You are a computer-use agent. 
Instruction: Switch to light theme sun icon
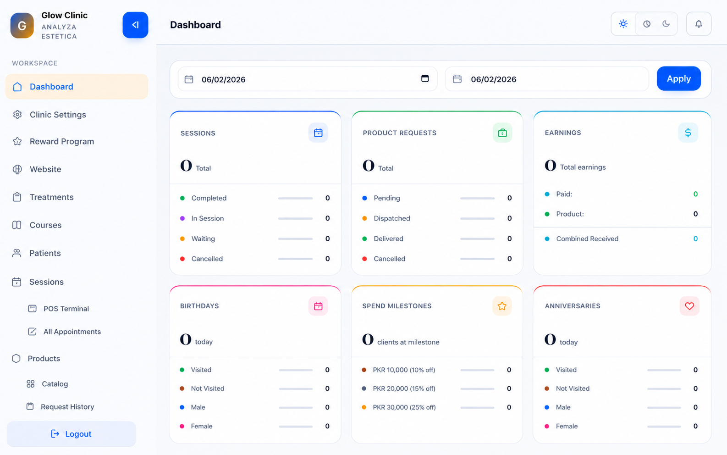[x=623, y=24]
